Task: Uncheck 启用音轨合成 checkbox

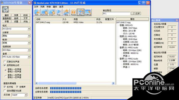Action: (x=5, y=65)
